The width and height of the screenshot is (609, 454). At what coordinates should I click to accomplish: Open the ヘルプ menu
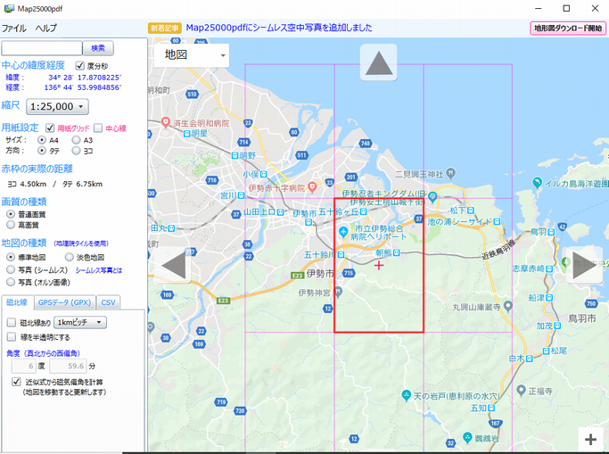tap(45, 28)
